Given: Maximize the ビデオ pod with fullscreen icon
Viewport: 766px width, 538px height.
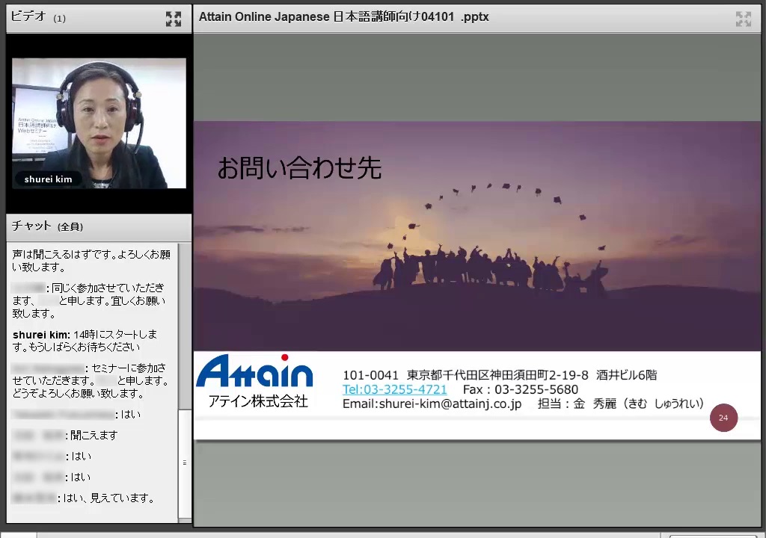Looking at the screenshot, I should click(173, 19).
